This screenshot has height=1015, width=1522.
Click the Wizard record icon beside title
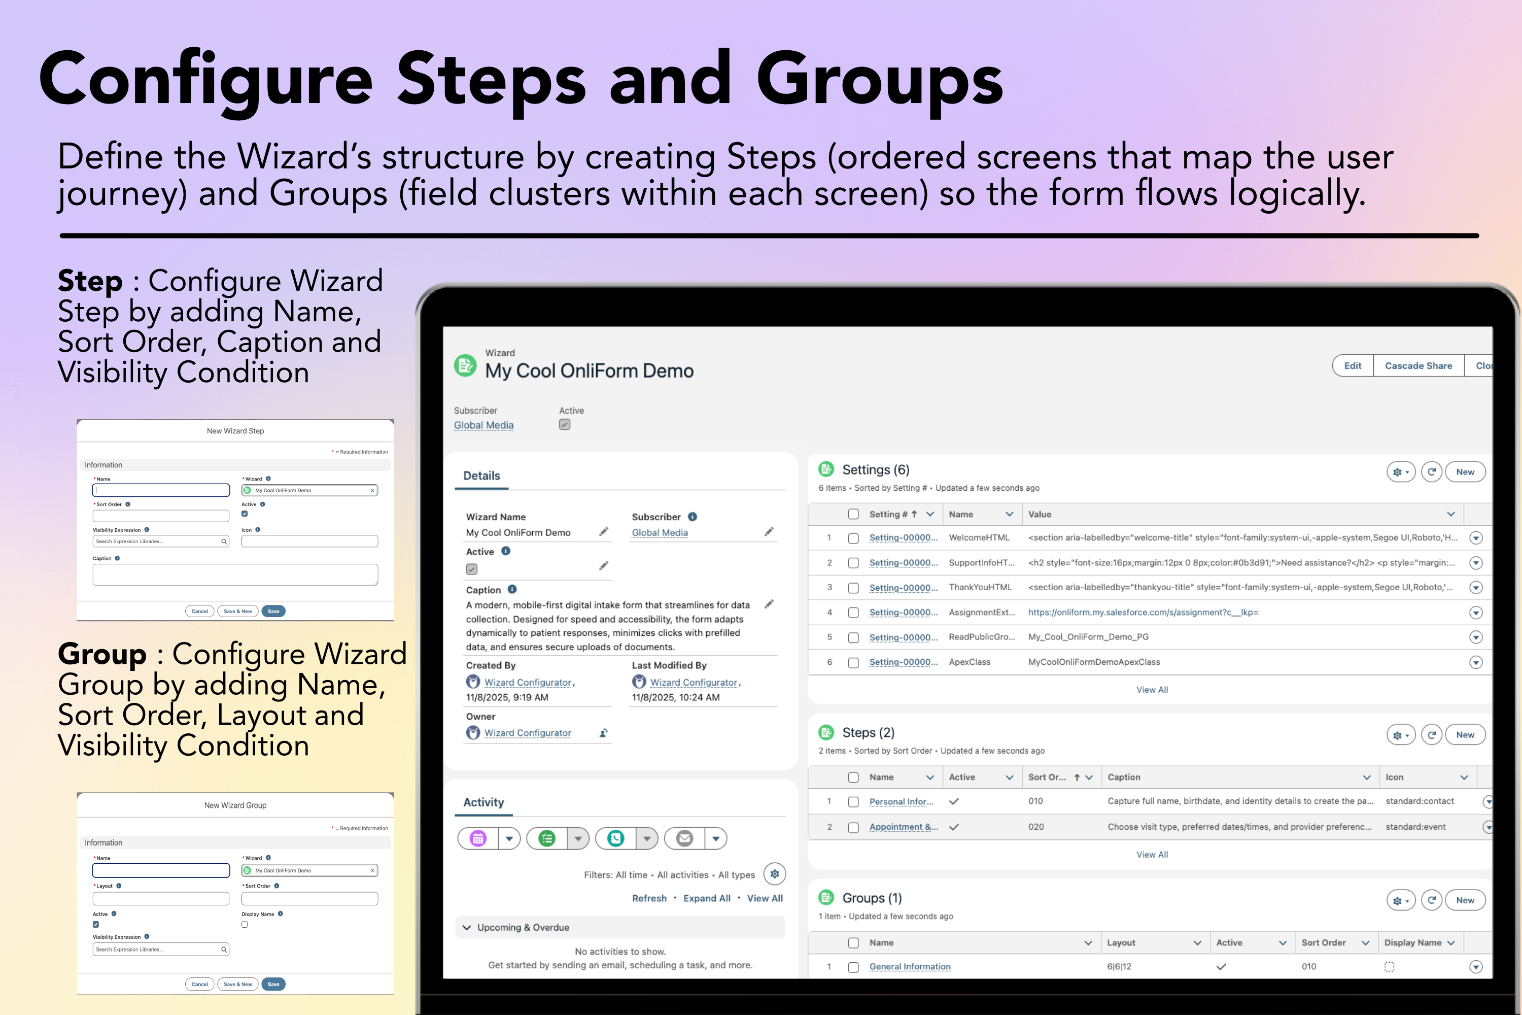[465, 365]
